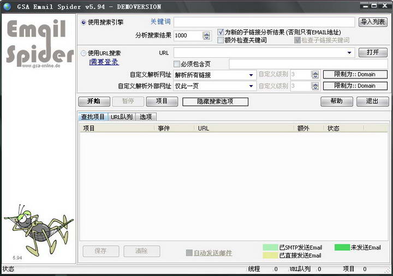Viewport: 393px width, 276px height.
Task: Click the 已SMTP发送Email color swatch
Action: point(270,248)
